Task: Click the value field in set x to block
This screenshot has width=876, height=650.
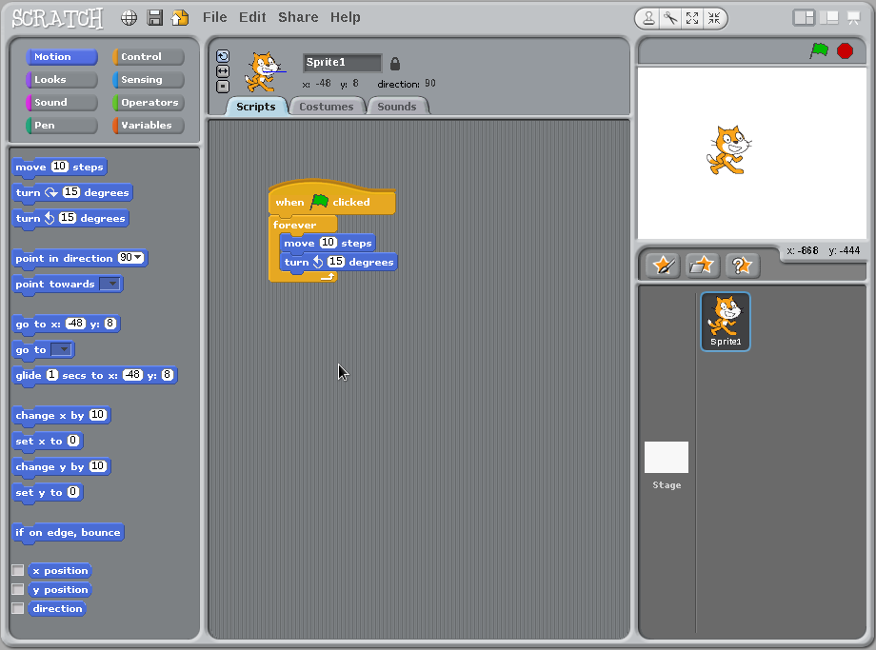Action: click(73, 441)
